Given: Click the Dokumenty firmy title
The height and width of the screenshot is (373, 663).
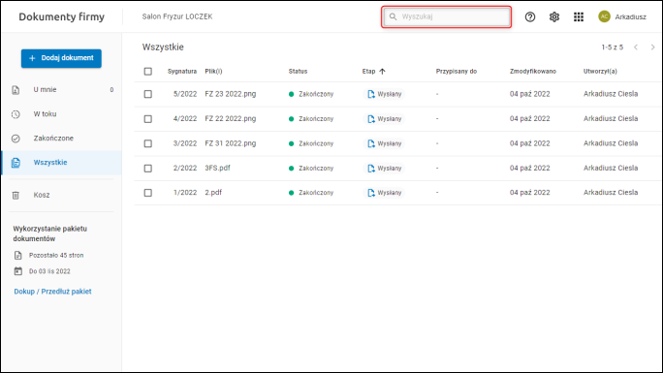Looking at the screenshot, I should [x=61, y=16].
